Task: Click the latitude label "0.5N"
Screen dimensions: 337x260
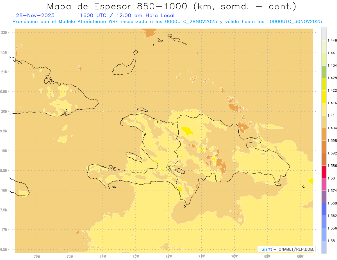Action: point(4,92)
